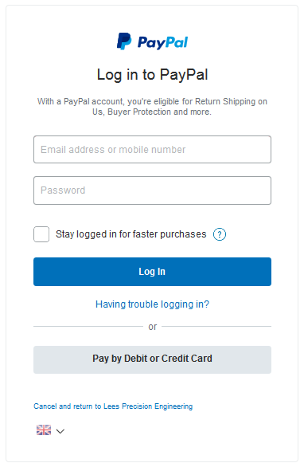Click the 'Stay logged in for faster purchases' label

click(x=131, y=234)
